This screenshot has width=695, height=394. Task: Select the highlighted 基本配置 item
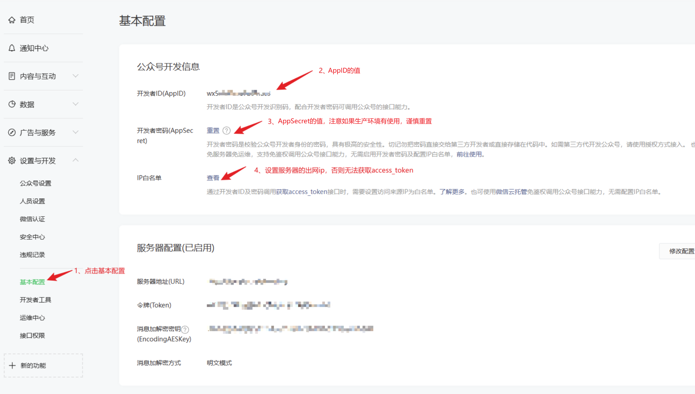click(32, 282)
